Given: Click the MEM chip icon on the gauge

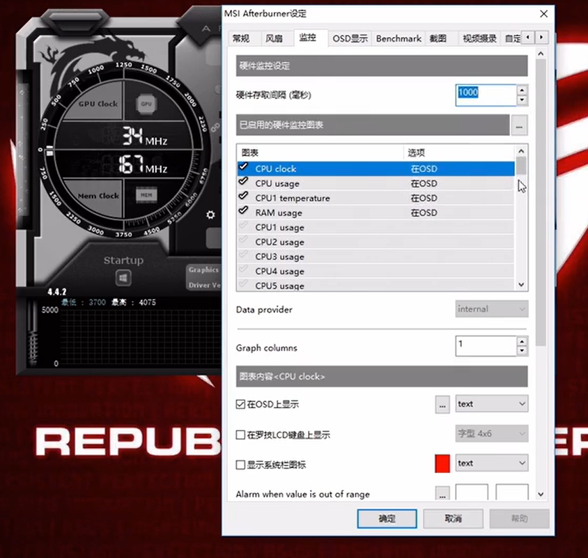Looking at the screenshot, I should coord(146,194).
